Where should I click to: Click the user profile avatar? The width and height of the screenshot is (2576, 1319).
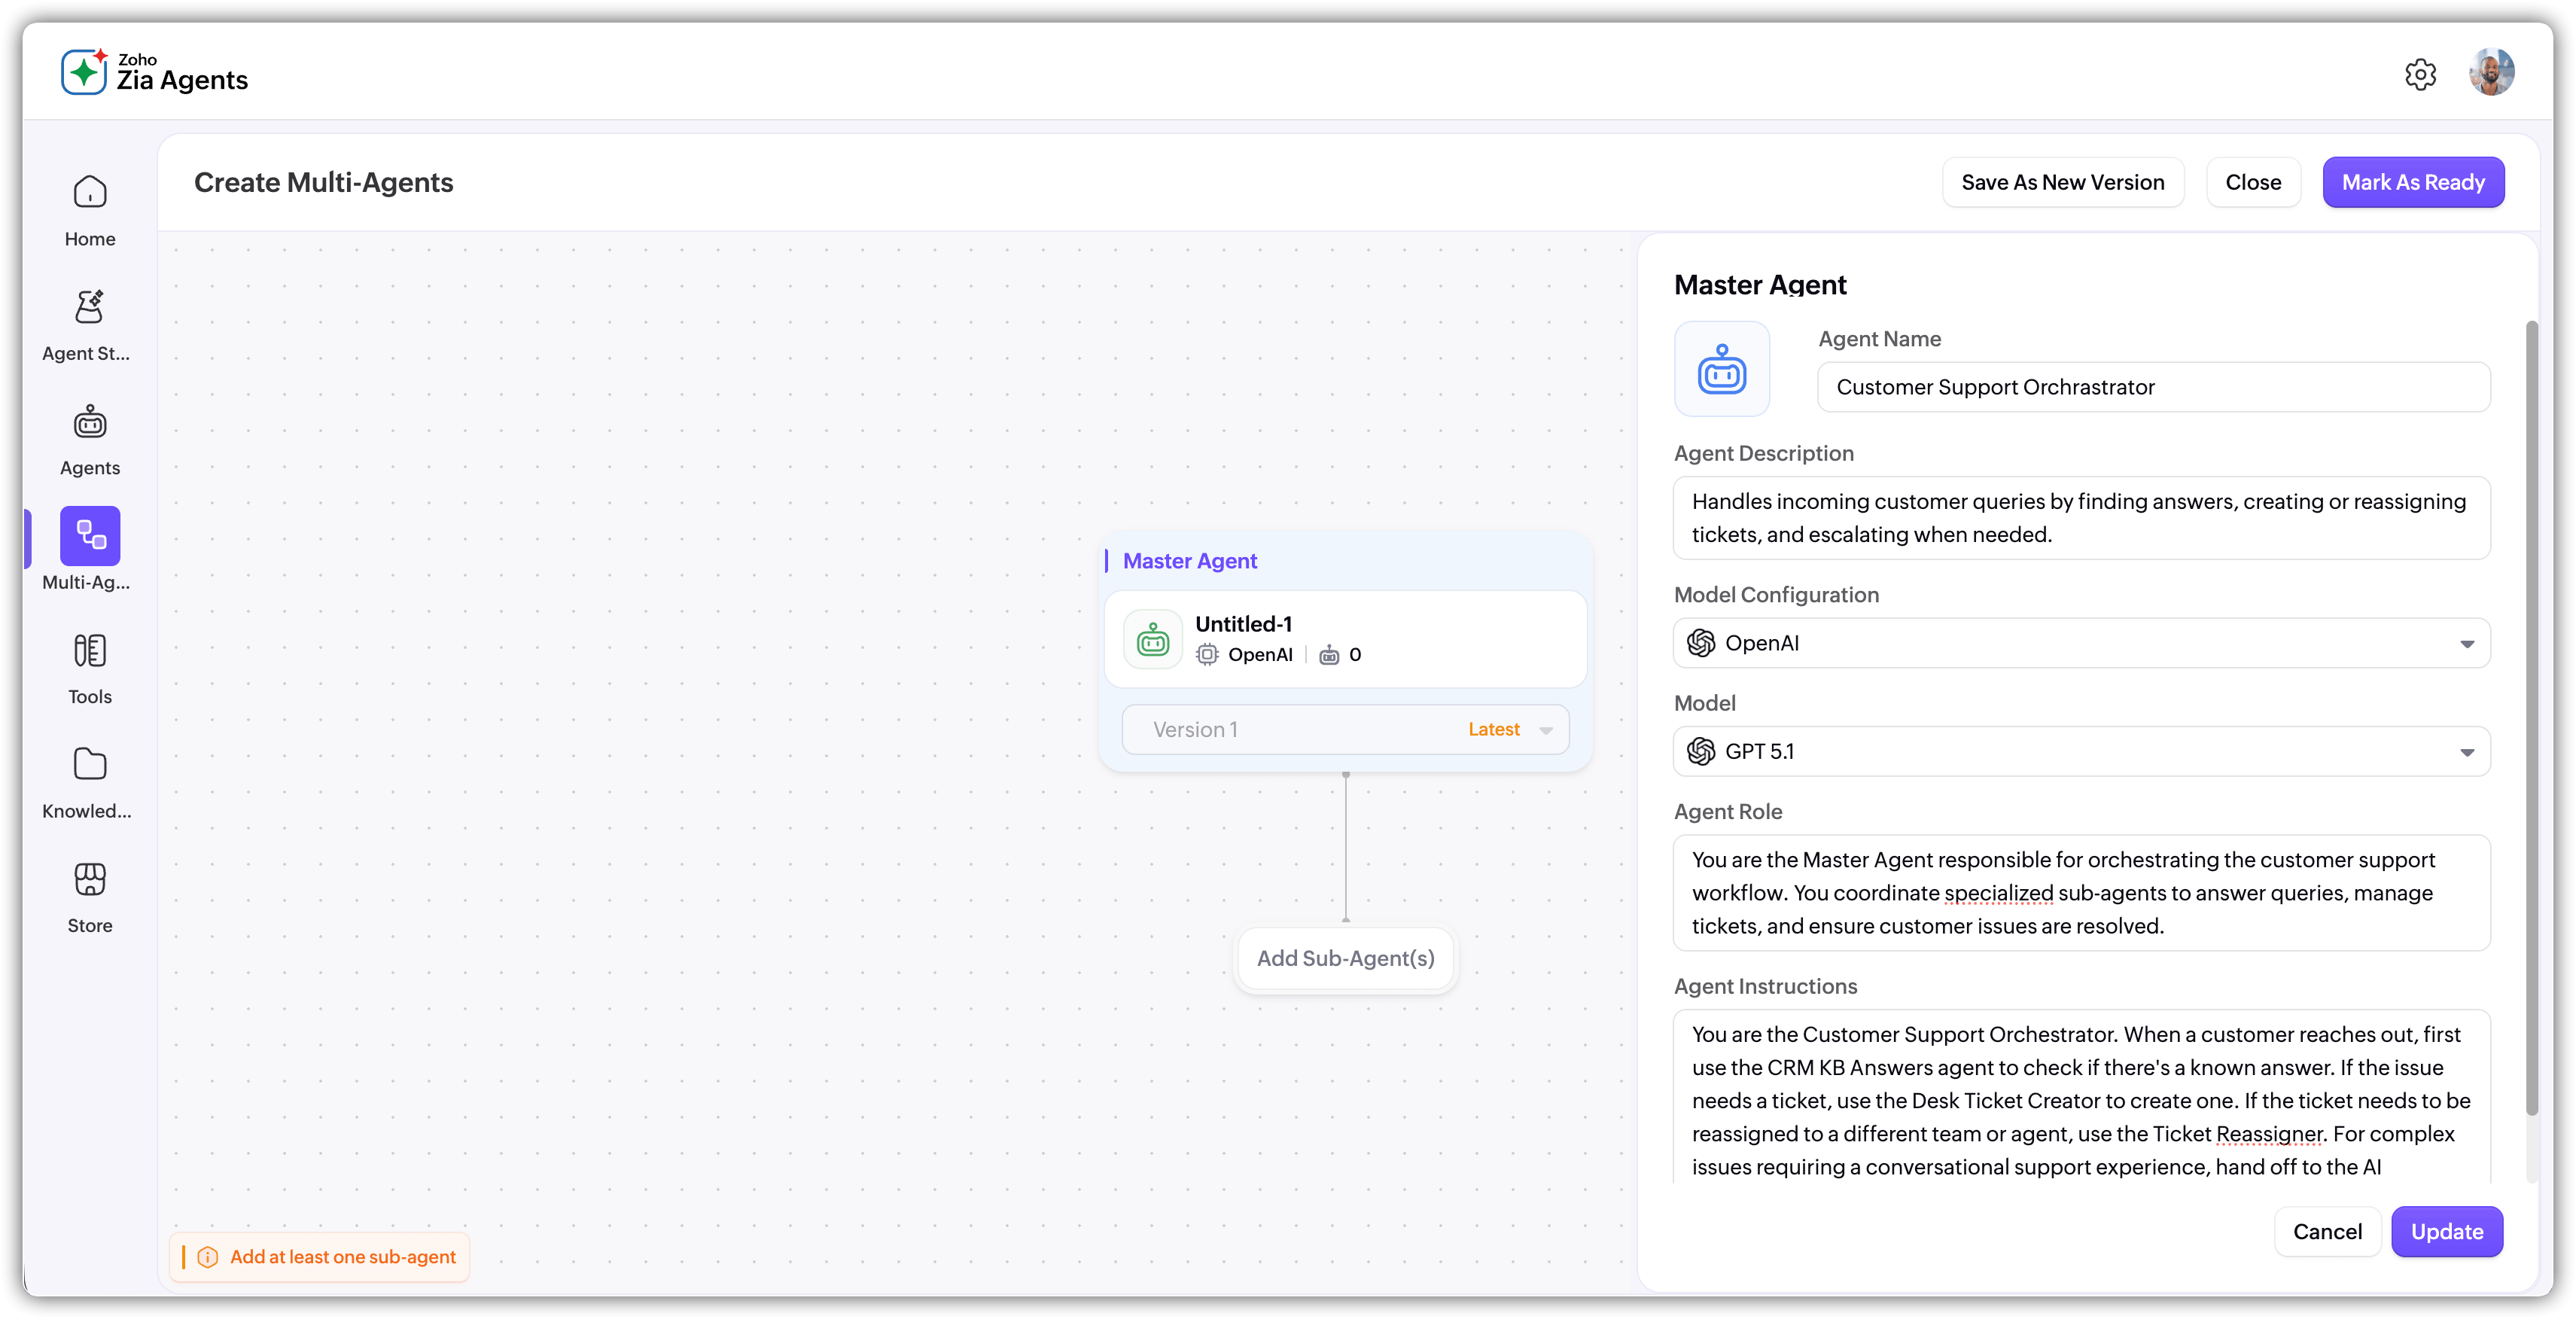click(2491, 74)
